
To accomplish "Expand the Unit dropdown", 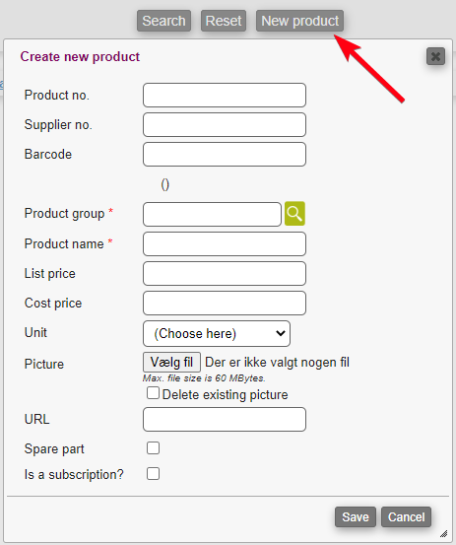I will pos(217,334).
